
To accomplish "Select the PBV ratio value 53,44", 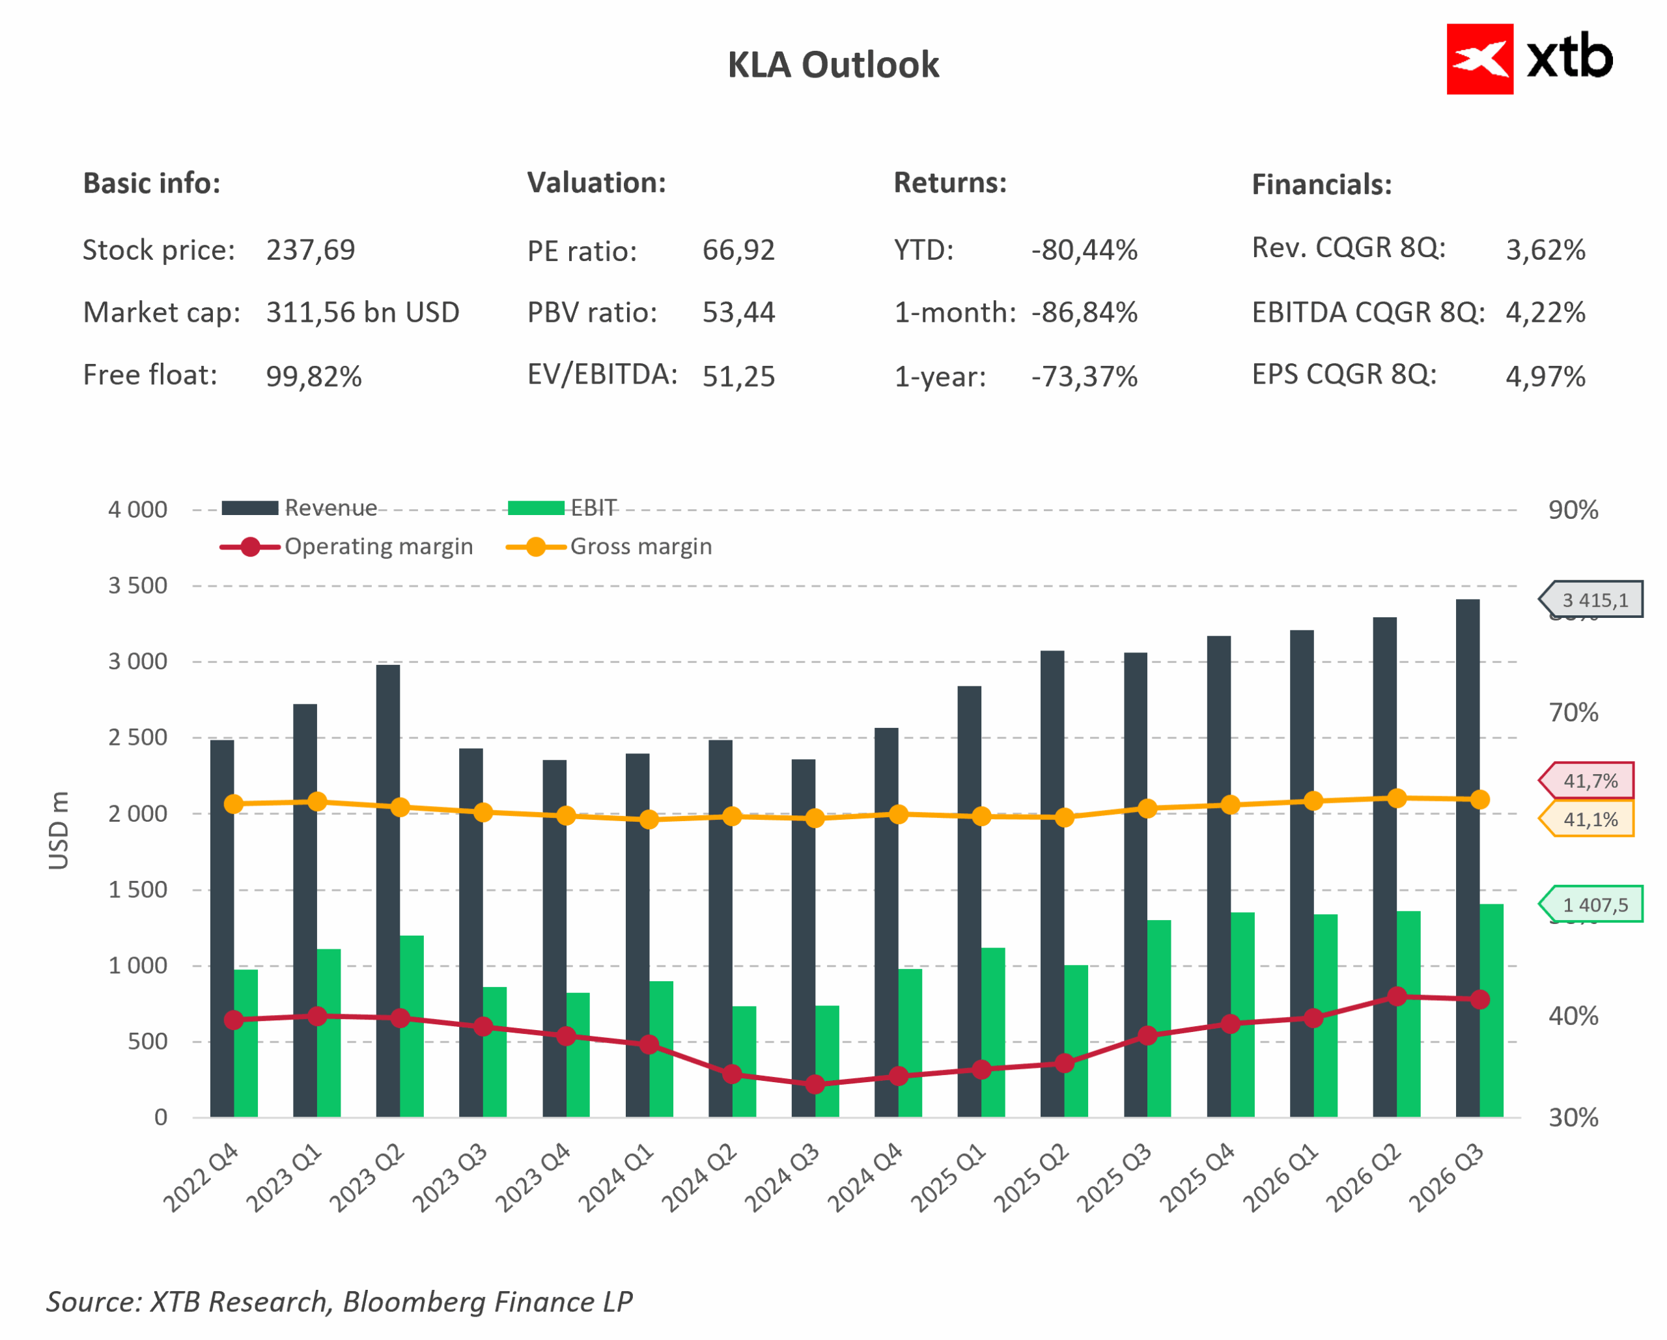I will click(x=738, y=313).
